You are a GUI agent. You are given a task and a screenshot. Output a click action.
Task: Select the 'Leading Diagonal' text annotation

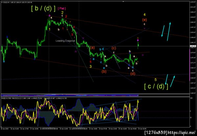click(65, 41)
